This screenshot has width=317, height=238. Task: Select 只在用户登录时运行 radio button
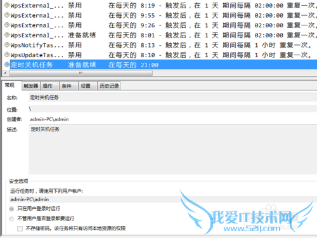coord(11,209)
